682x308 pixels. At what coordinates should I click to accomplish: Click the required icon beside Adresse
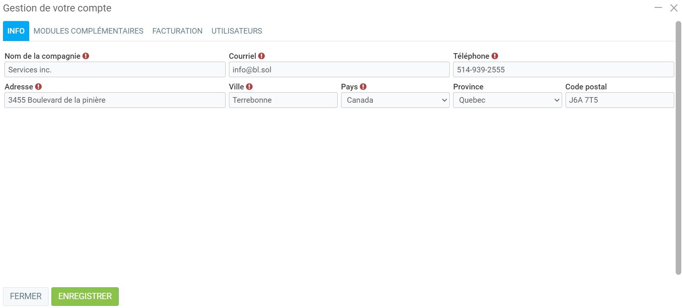(x=38, y=87)
